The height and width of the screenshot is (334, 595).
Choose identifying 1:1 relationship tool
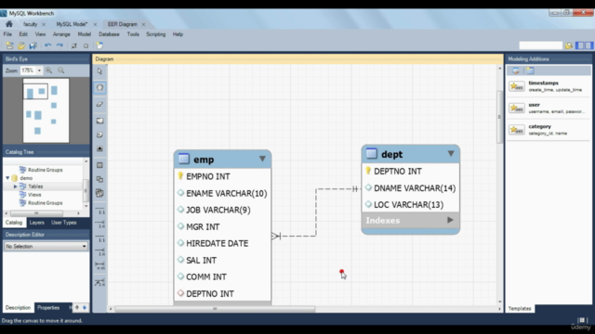[x=99, y=238]
